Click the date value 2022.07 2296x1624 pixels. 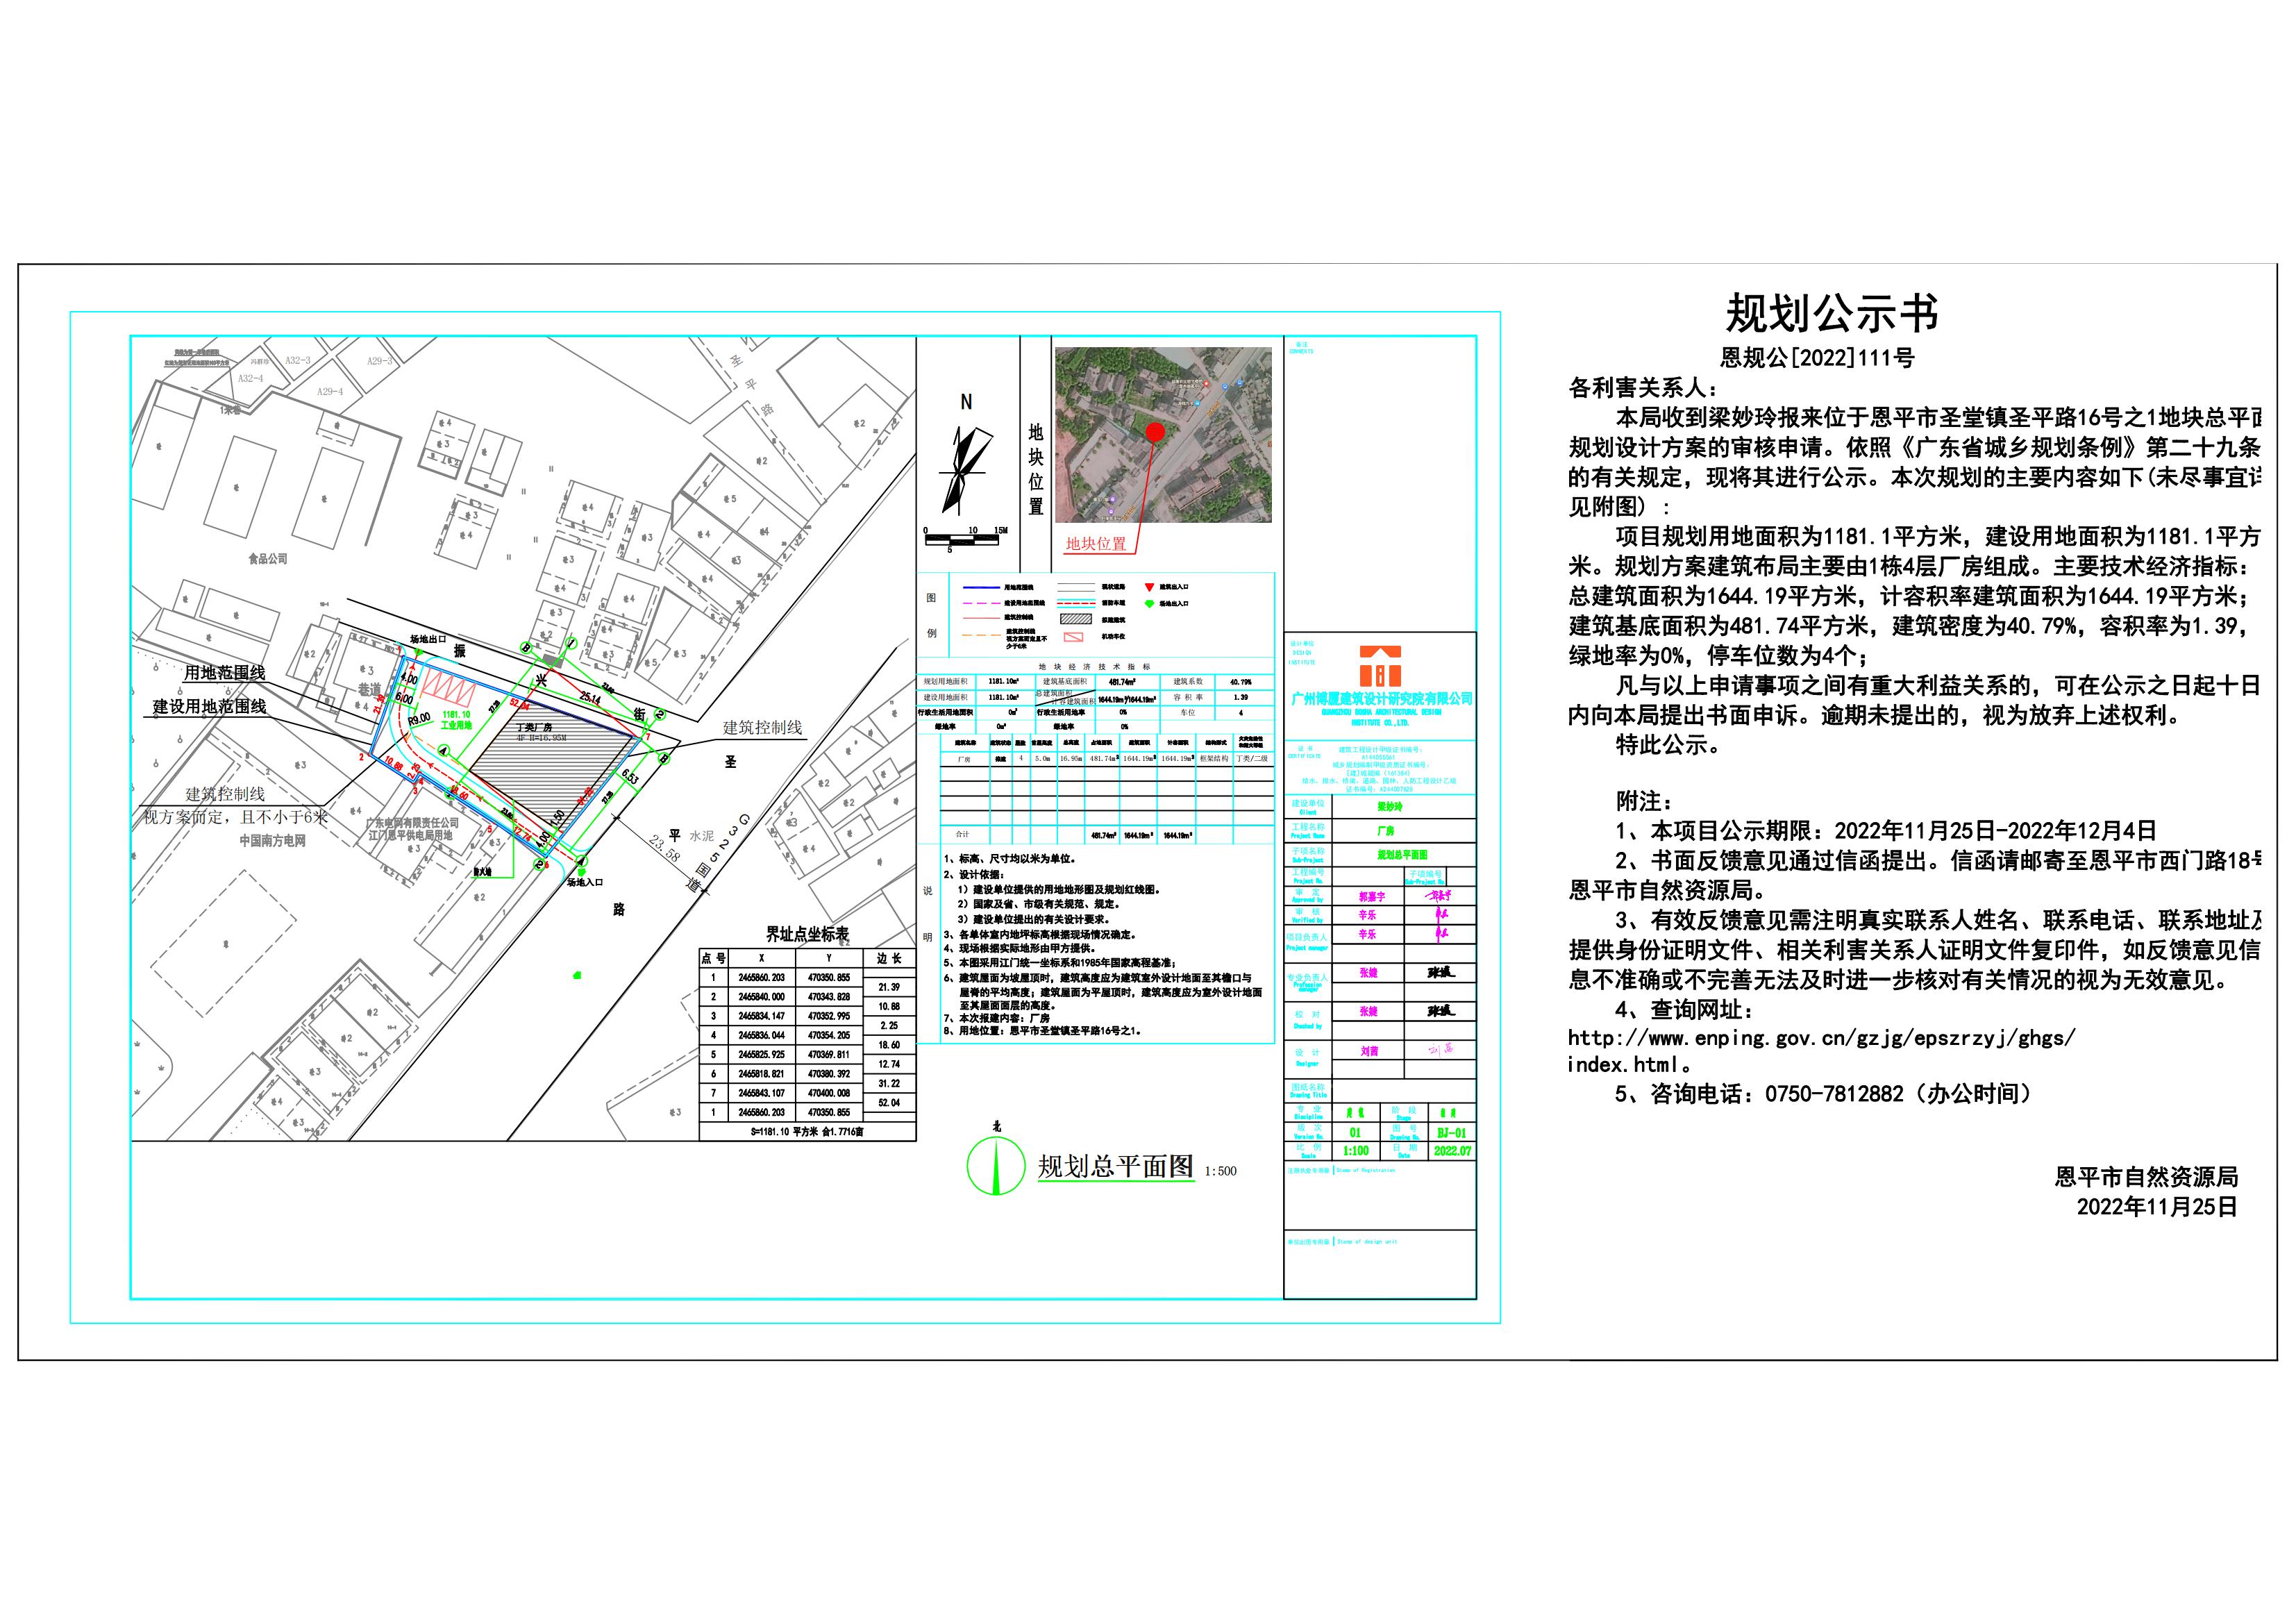(1452, 1151)
